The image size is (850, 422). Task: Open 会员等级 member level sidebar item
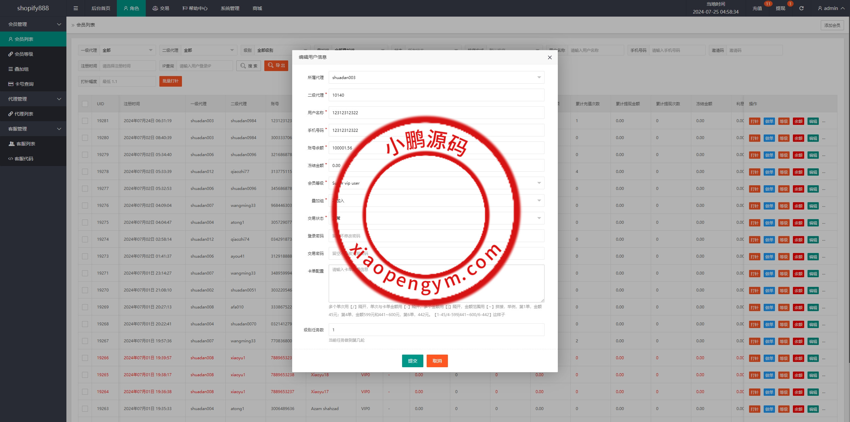24,54
